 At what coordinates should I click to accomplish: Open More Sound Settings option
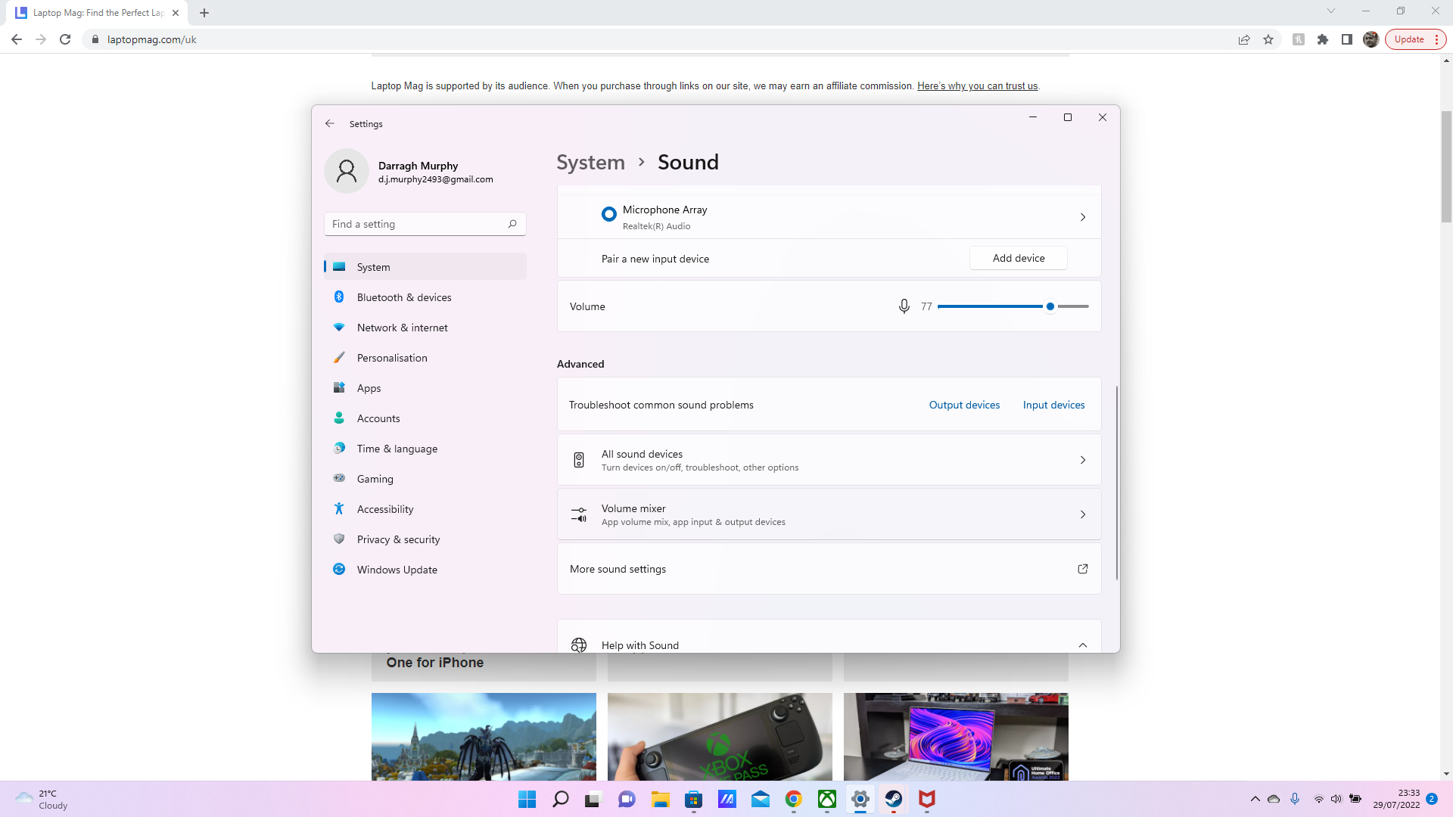click(829, 569)
